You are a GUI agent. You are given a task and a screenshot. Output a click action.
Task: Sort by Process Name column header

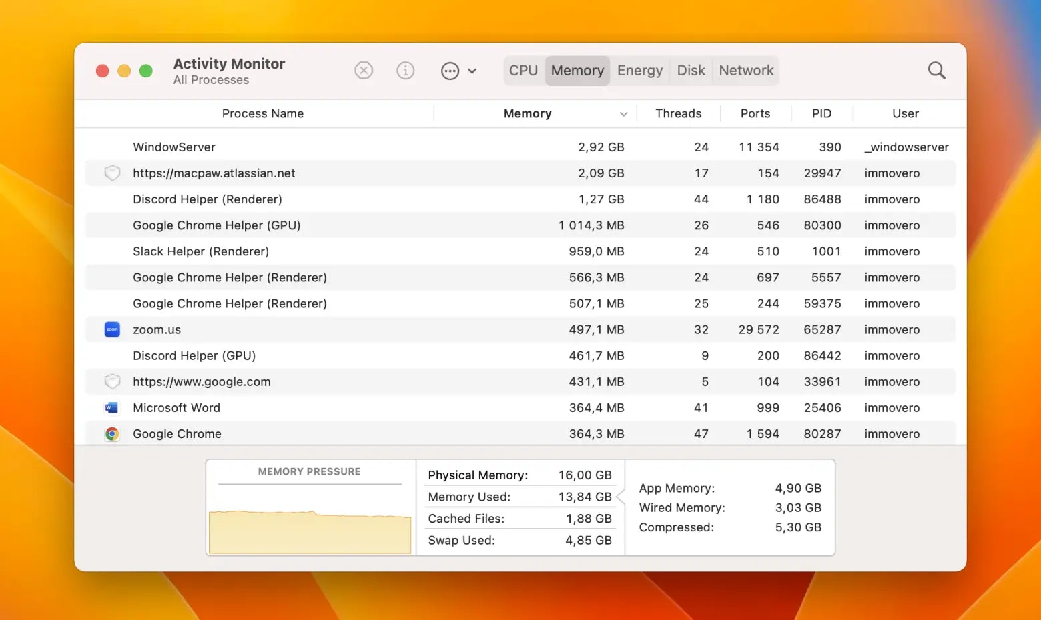[263, 113]
